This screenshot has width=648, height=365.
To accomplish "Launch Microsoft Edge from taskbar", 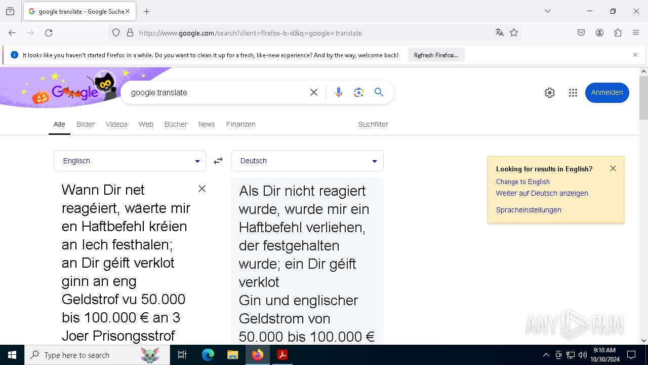I will (x=208, y=355).
